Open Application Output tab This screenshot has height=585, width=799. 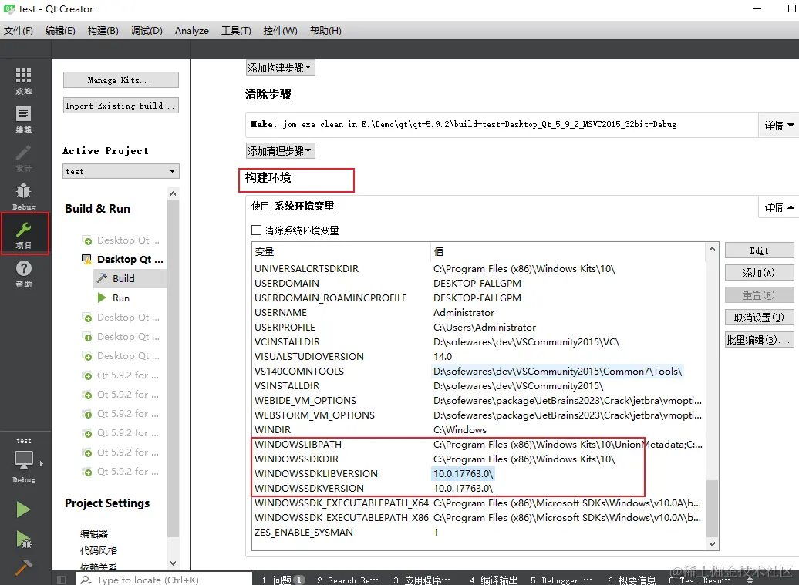tap(422, 580)
